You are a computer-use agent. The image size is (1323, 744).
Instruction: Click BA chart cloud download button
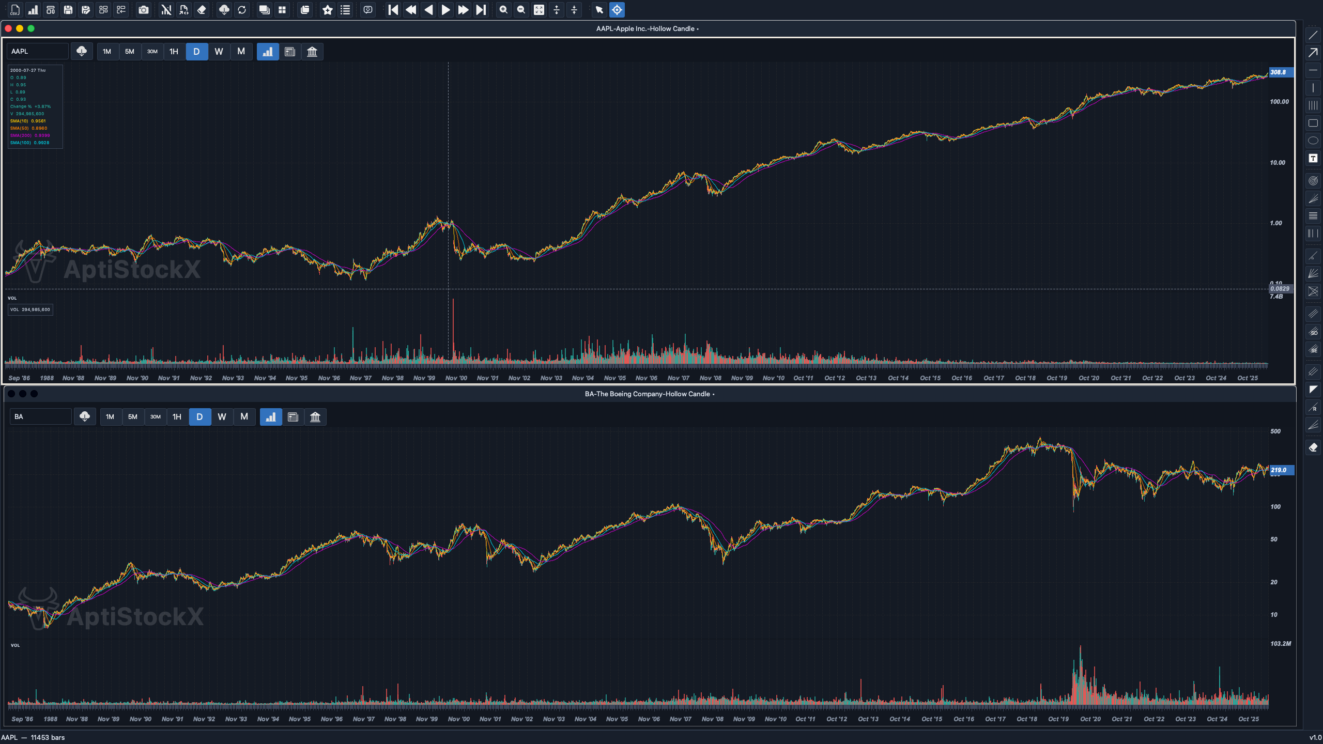(x=85, y=417)
